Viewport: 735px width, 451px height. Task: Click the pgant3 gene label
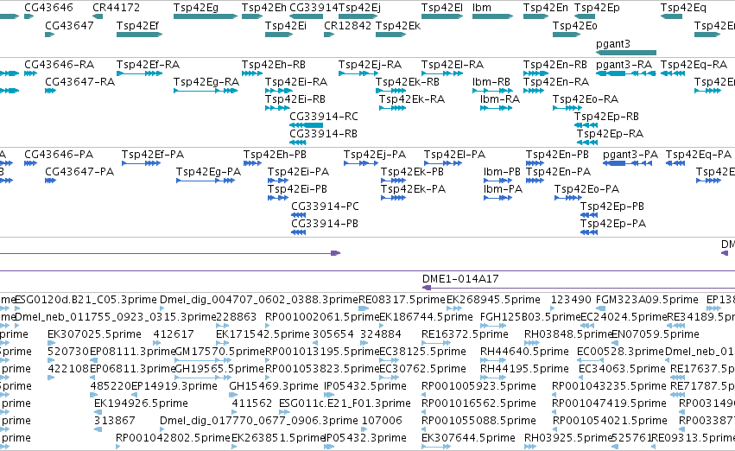(613, 43)
